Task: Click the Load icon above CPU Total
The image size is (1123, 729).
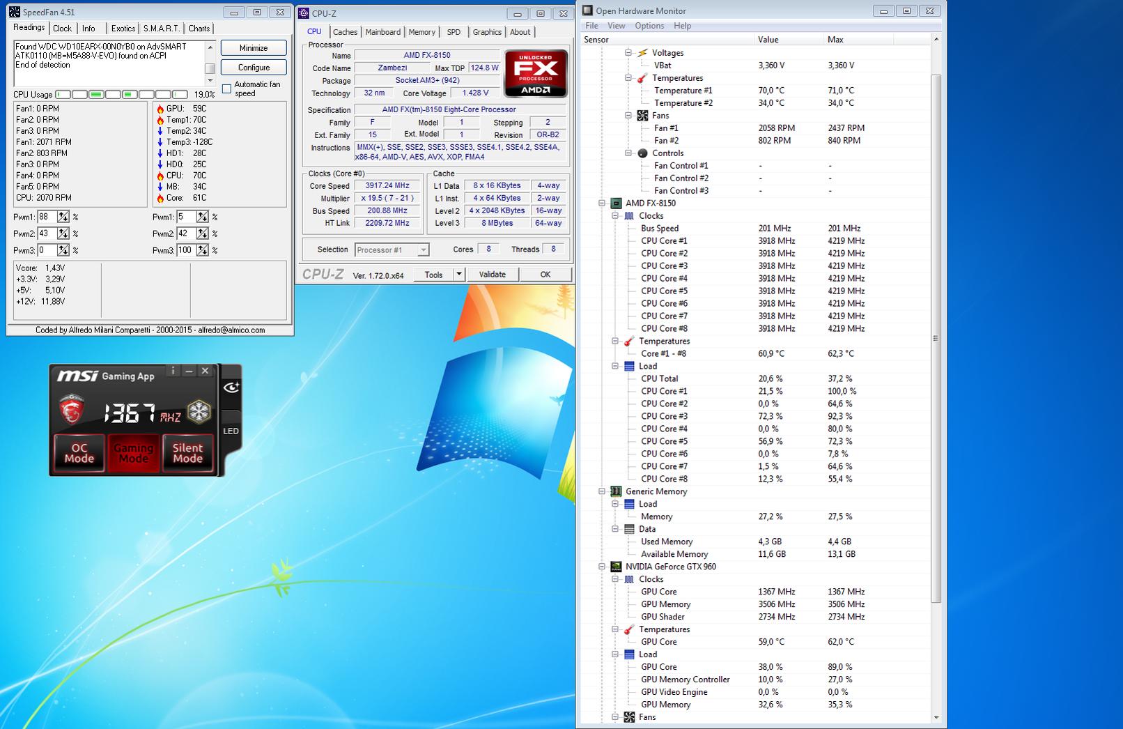Action: pos(629,367)
